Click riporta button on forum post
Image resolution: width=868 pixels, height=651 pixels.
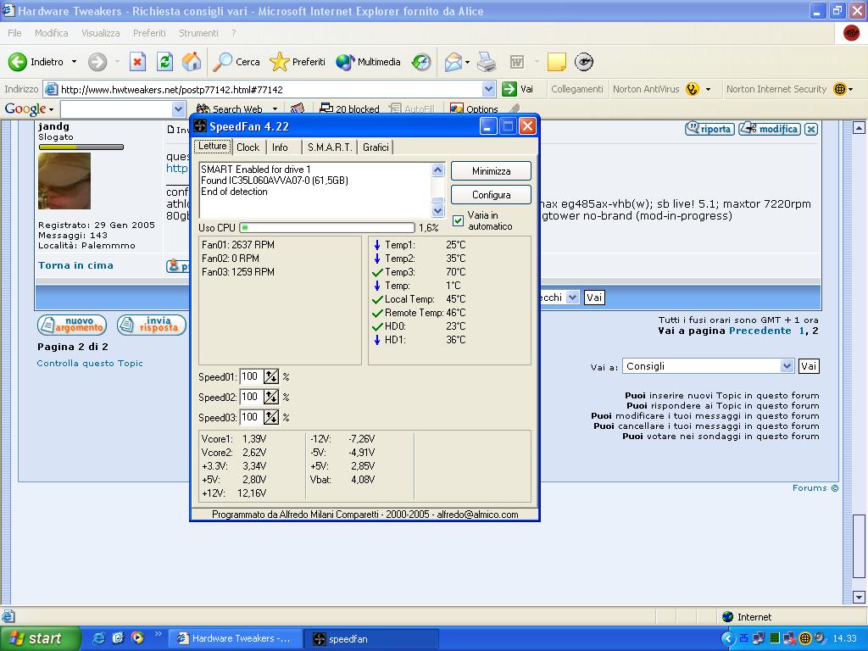(709, 129)
